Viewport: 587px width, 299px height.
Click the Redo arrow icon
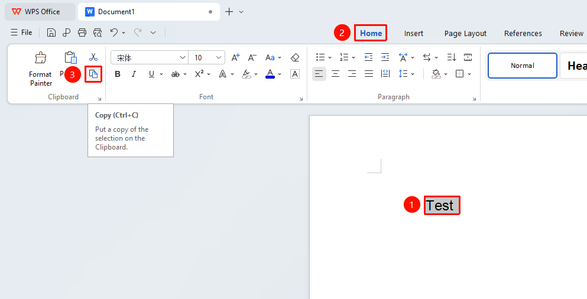[138, 32]
